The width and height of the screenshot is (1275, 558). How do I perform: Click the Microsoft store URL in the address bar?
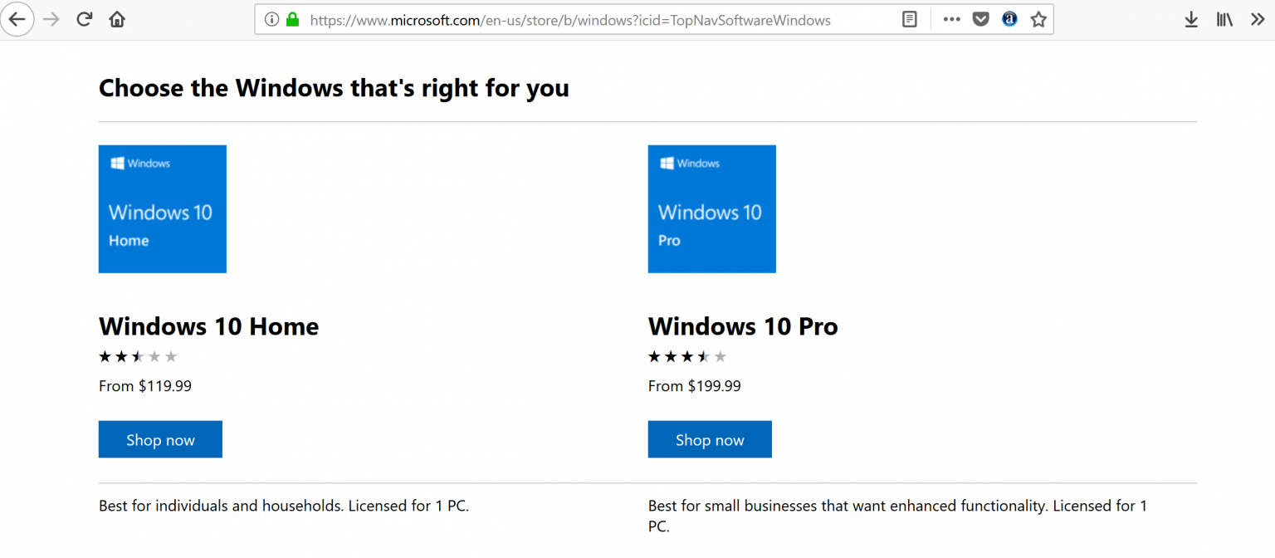point(569,20)
